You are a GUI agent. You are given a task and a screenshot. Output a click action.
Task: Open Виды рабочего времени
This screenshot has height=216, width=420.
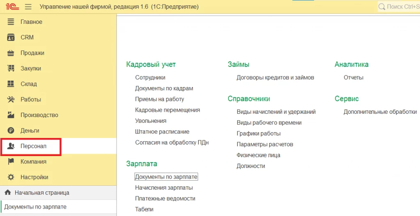pos(269,123)
